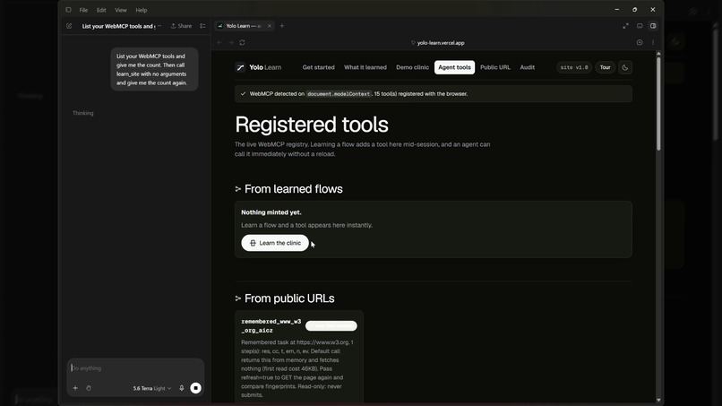Click the Thinking status text in chat
Screen dimensions: 722x406
[83, 113]
